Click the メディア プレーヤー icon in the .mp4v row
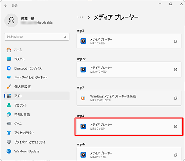 coord(83,155)
